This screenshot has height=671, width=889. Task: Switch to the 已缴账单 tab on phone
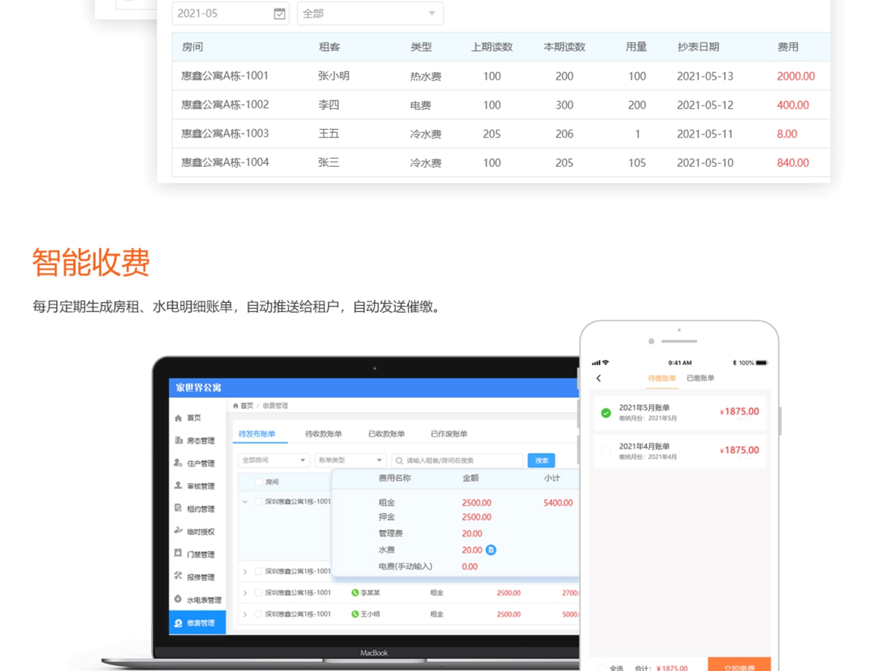(700, 378)
